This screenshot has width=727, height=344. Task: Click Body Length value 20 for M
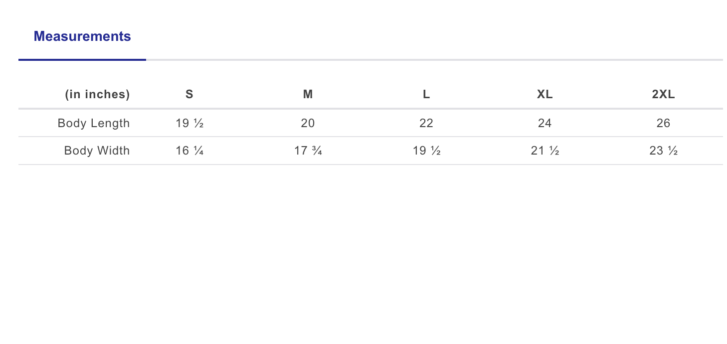click(x=308, y=123)
